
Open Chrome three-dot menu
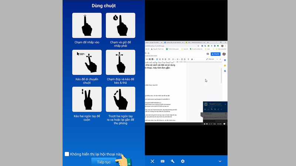(225, 46)
